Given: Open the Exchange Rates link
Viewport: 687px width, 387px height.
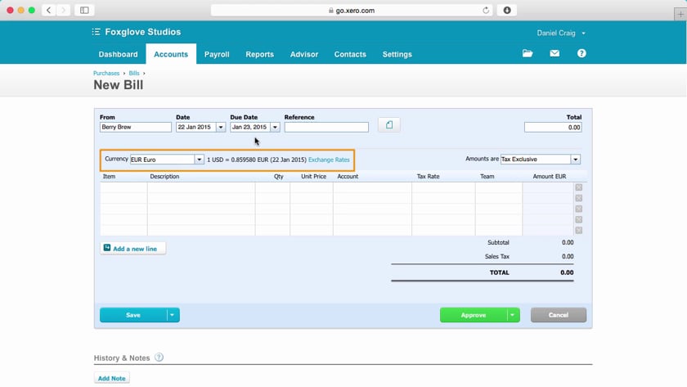Looking at the screenshot, I should point(329,160).
